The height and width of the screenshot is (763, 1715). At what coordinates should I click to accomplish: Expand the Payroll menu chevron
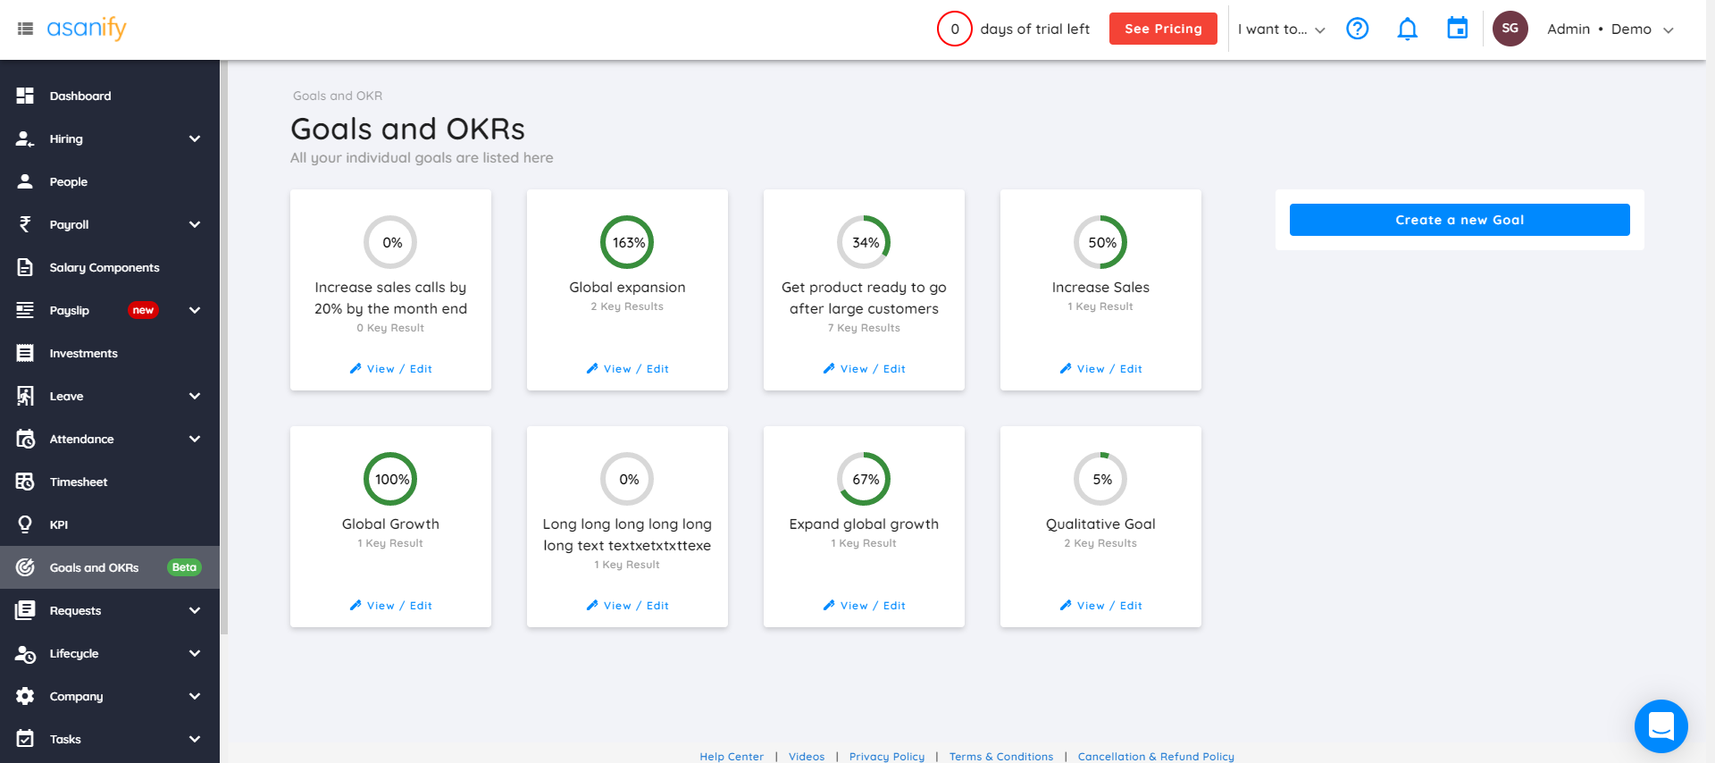coord(194,224)
